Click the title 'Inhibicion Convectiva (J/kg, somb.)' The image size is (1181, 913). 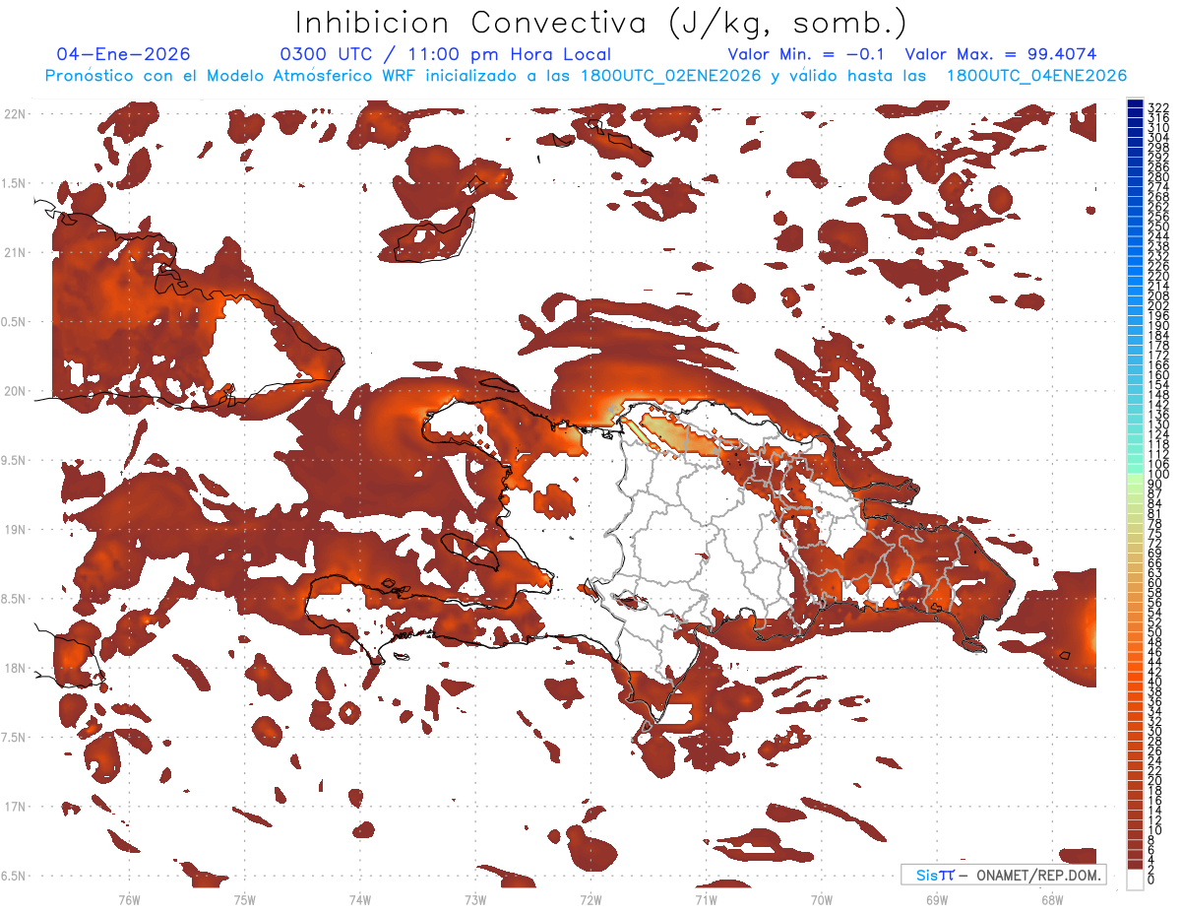601,24
